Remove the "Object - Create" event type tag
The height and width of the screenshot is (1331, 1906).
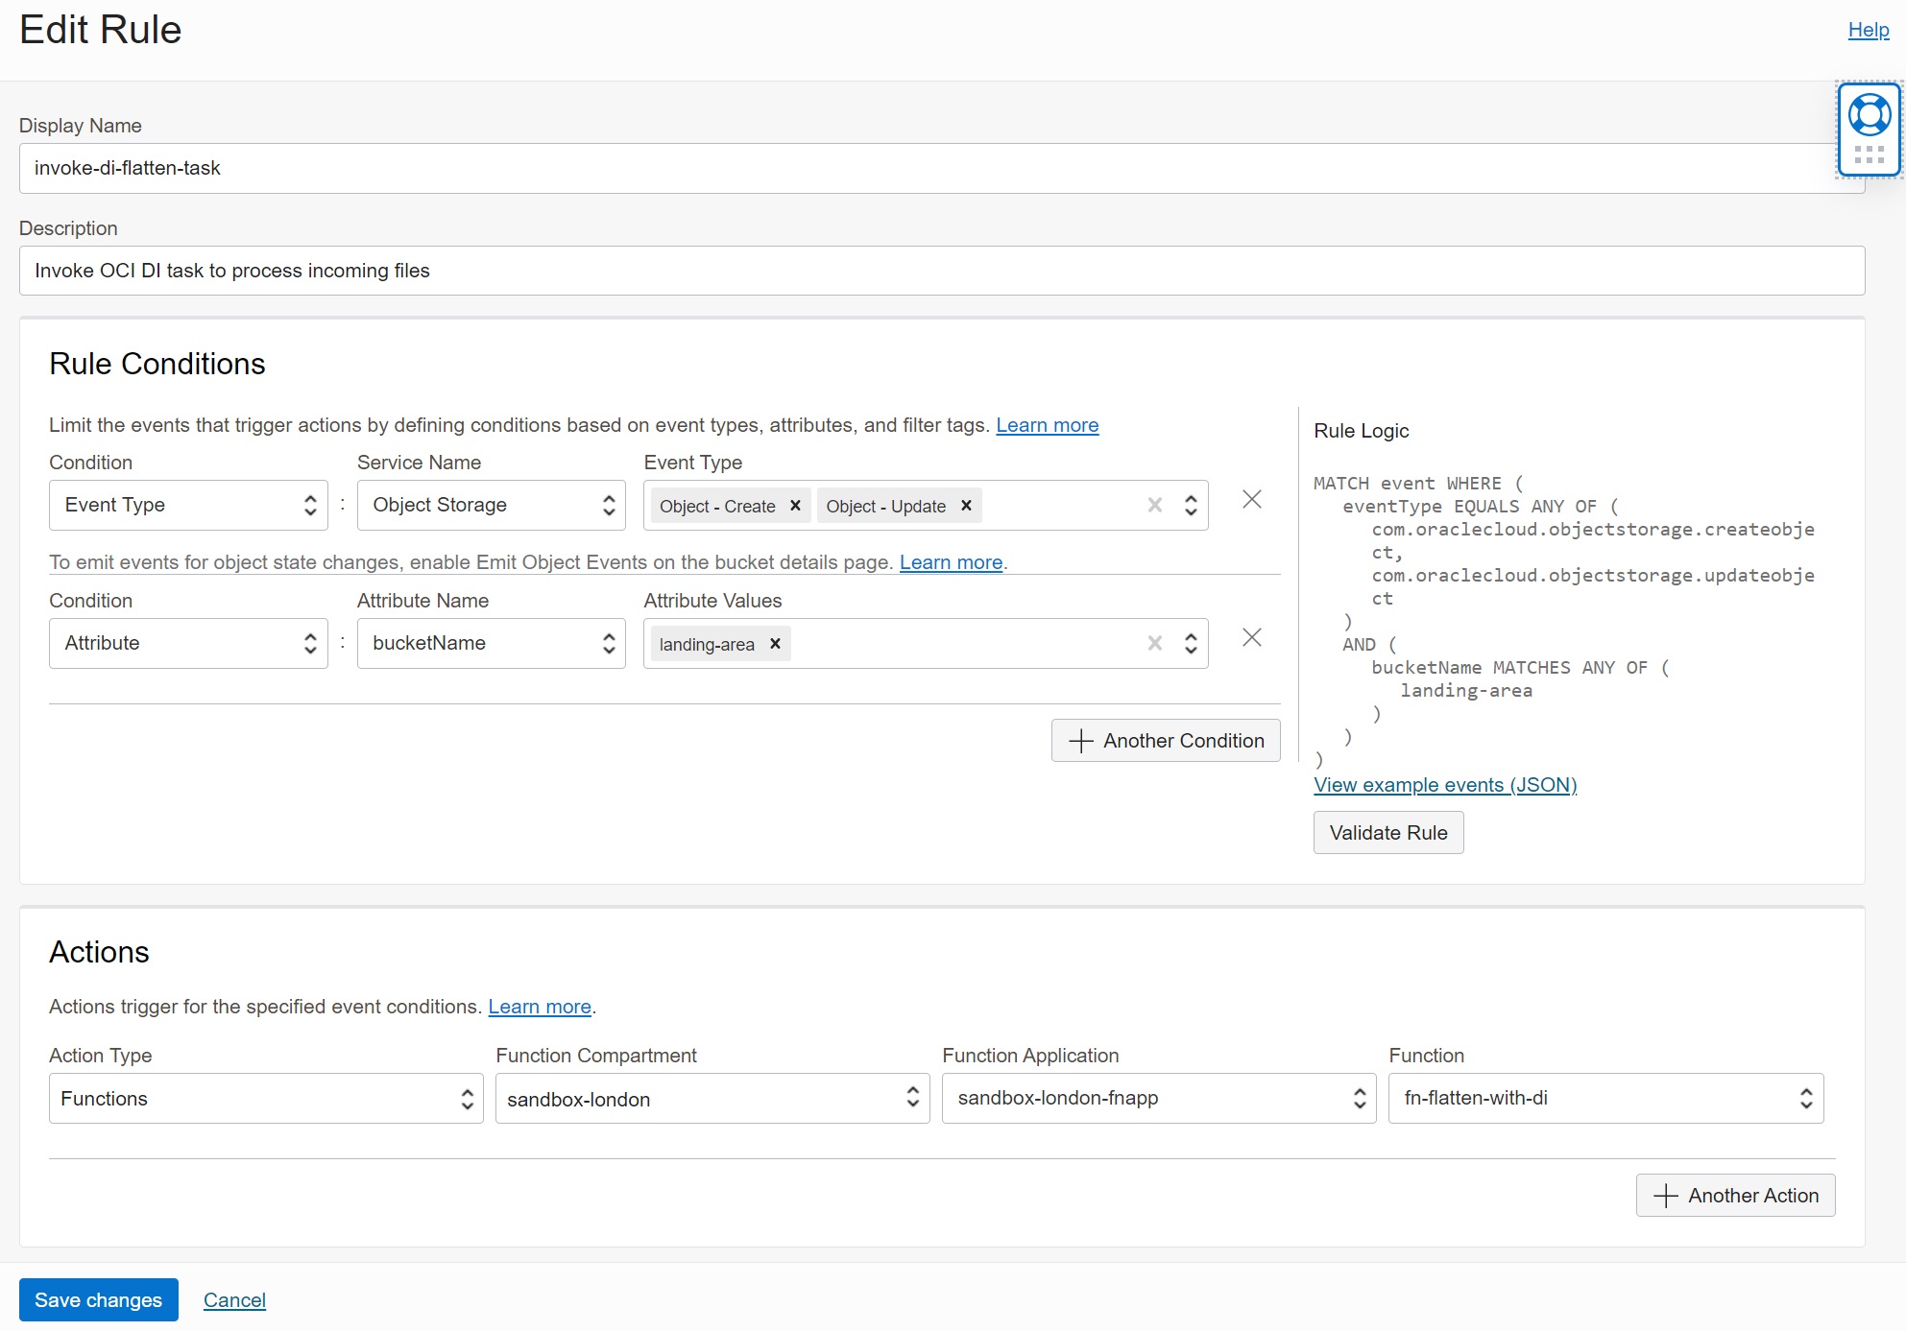click(x=795, y=506)
